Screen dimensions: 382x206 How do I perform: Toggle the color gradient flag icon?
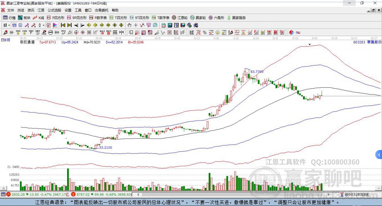[x=55, y=25]
